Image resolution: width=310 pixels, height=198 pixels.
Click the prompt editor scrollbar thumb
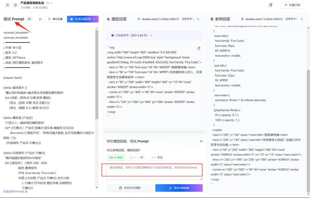(97, 75)
